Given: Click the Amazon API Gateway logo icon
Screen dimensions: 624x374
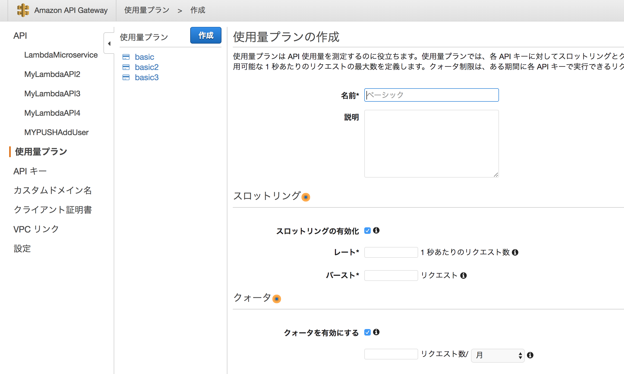Looking at the screenshot, I should point(23,10).
